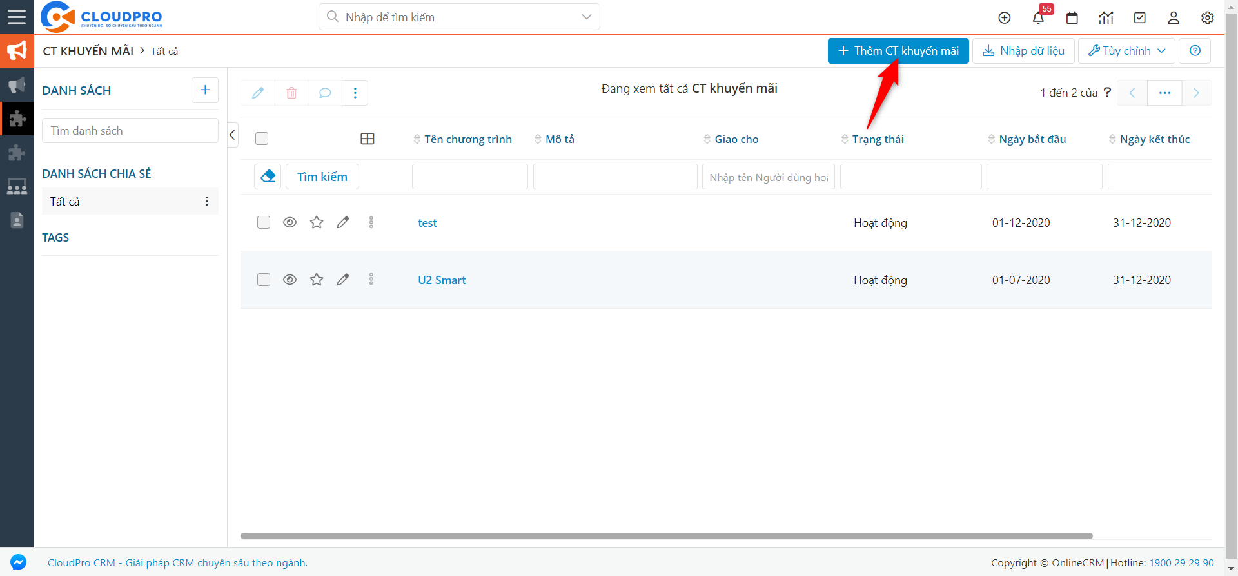The height and width of the screenshot is (576, 1238).
Task: Go to the next page arrow
Action: click(x=1196, y=93)
